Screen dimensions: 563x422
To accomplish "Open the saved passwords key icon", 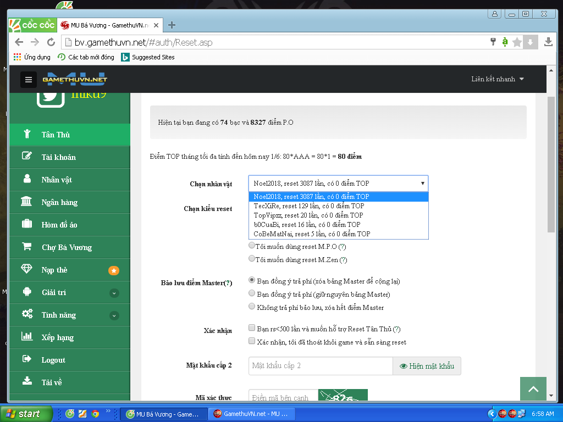I will (x=493, y=42).
